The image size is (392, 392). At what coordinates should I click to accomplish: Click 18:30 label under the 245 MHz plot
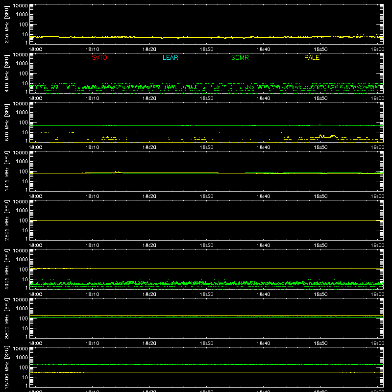tap(206, 49)
